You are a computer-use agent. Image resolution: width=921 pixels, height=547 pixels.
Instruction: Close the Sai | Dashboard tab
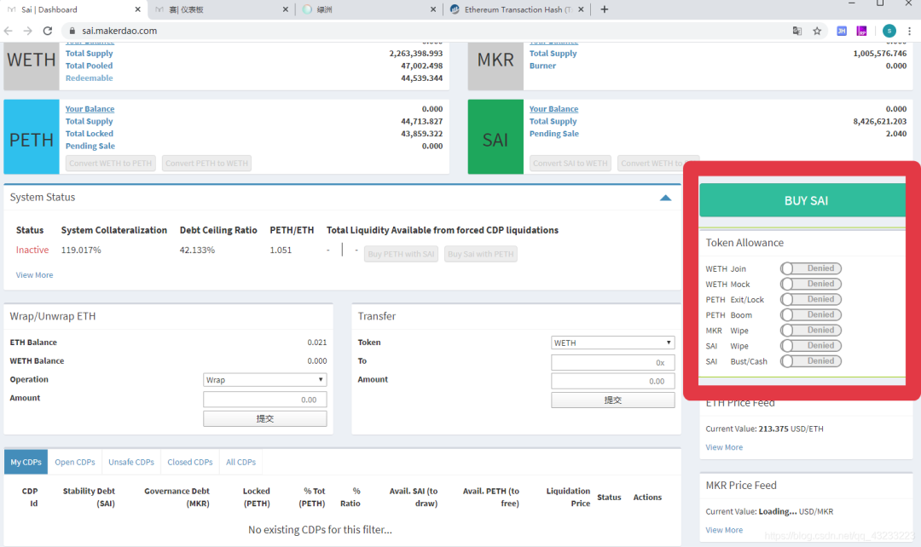click(137, 9)
